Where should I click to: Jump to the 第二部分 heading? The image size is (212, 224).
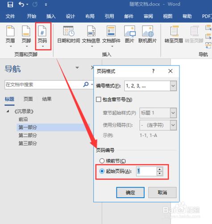tap(28, 135)
